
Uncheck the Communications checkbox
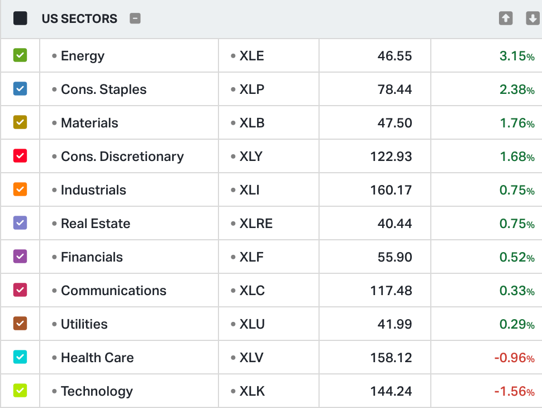click(x=20, y=290)
